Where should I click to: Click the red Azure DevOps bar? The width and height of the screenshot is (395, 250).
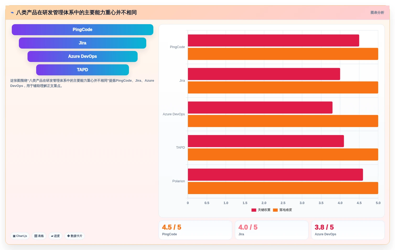tap(260, 108)
